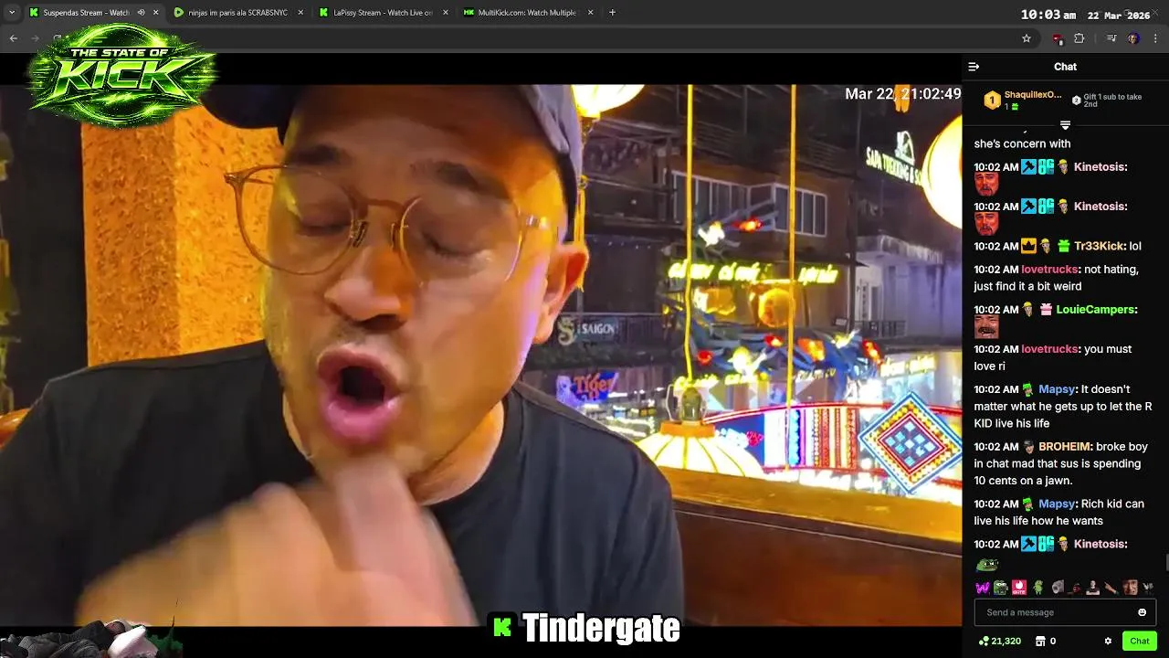Insert the red Tinder GATE quick emote
Image resolution: width=1169 pixels, height=658 pixels.
pyautogui.click(x=1019, y=588)
